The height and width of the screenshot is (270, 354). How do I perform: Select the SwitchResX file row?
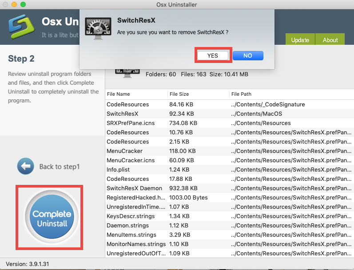pyautogui.click(x=229, y=113)
